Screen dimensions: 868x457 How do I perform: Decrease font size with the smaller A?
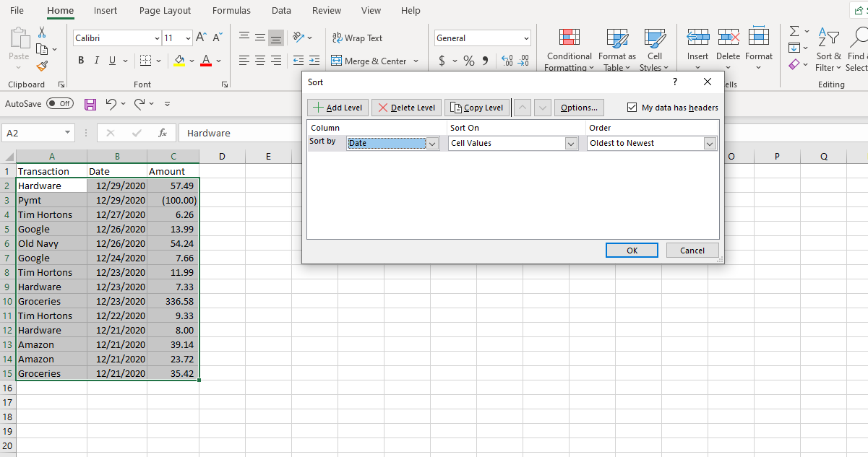(x=218, y=38)
